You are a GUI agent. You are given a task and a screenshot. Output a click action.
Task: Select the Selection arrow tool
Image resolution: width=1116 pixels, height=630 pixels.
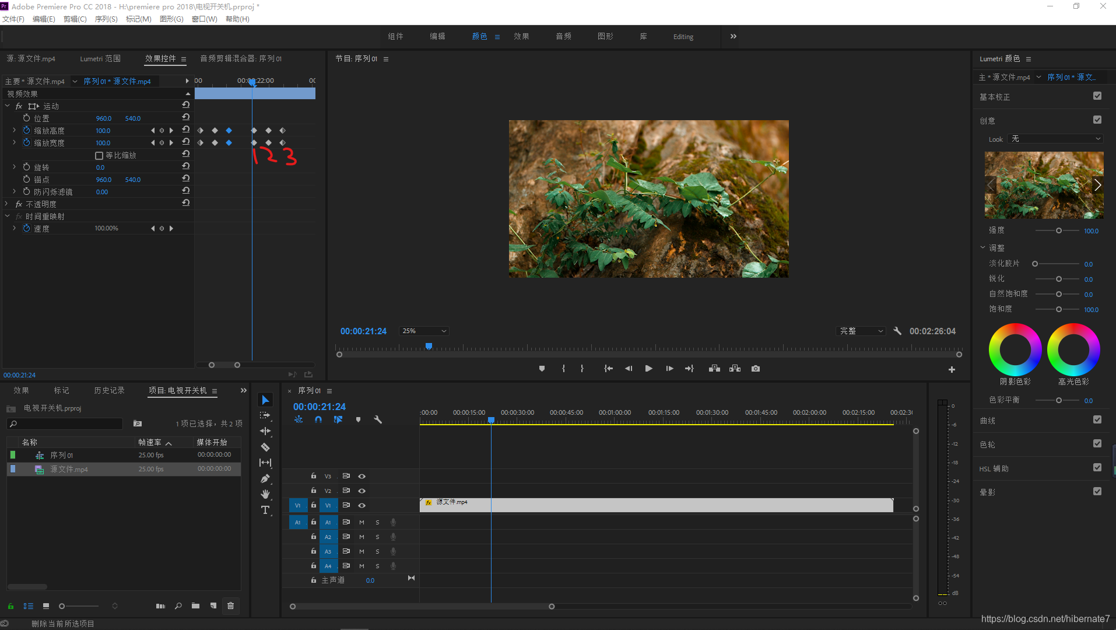click(265, 400)
